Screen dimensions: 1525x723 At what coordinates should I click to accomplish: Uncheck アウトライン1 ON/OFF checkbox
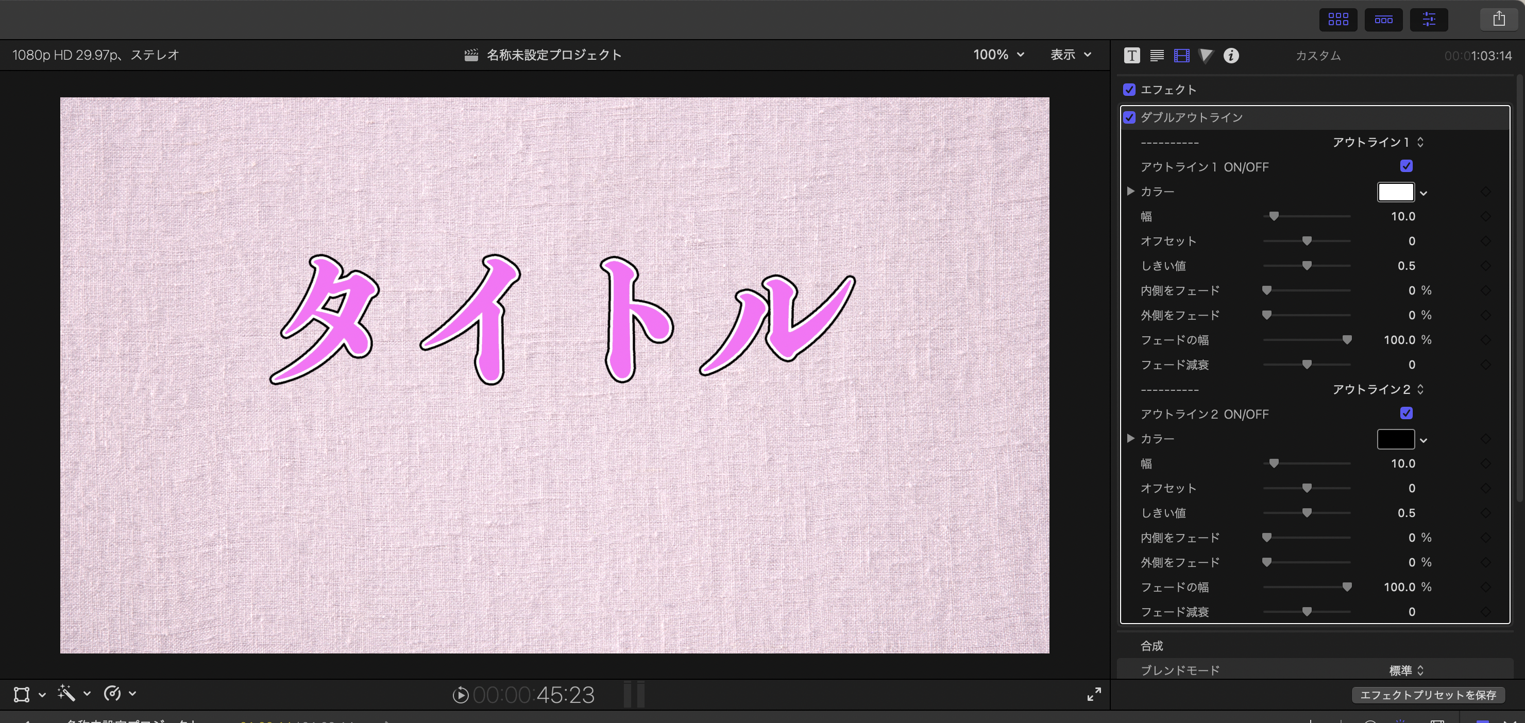pos(1406,166)
